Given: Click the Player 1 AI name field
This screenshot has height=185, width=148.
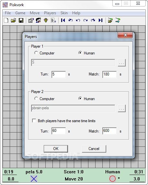Looking at the screenshot, I should 73,63.
